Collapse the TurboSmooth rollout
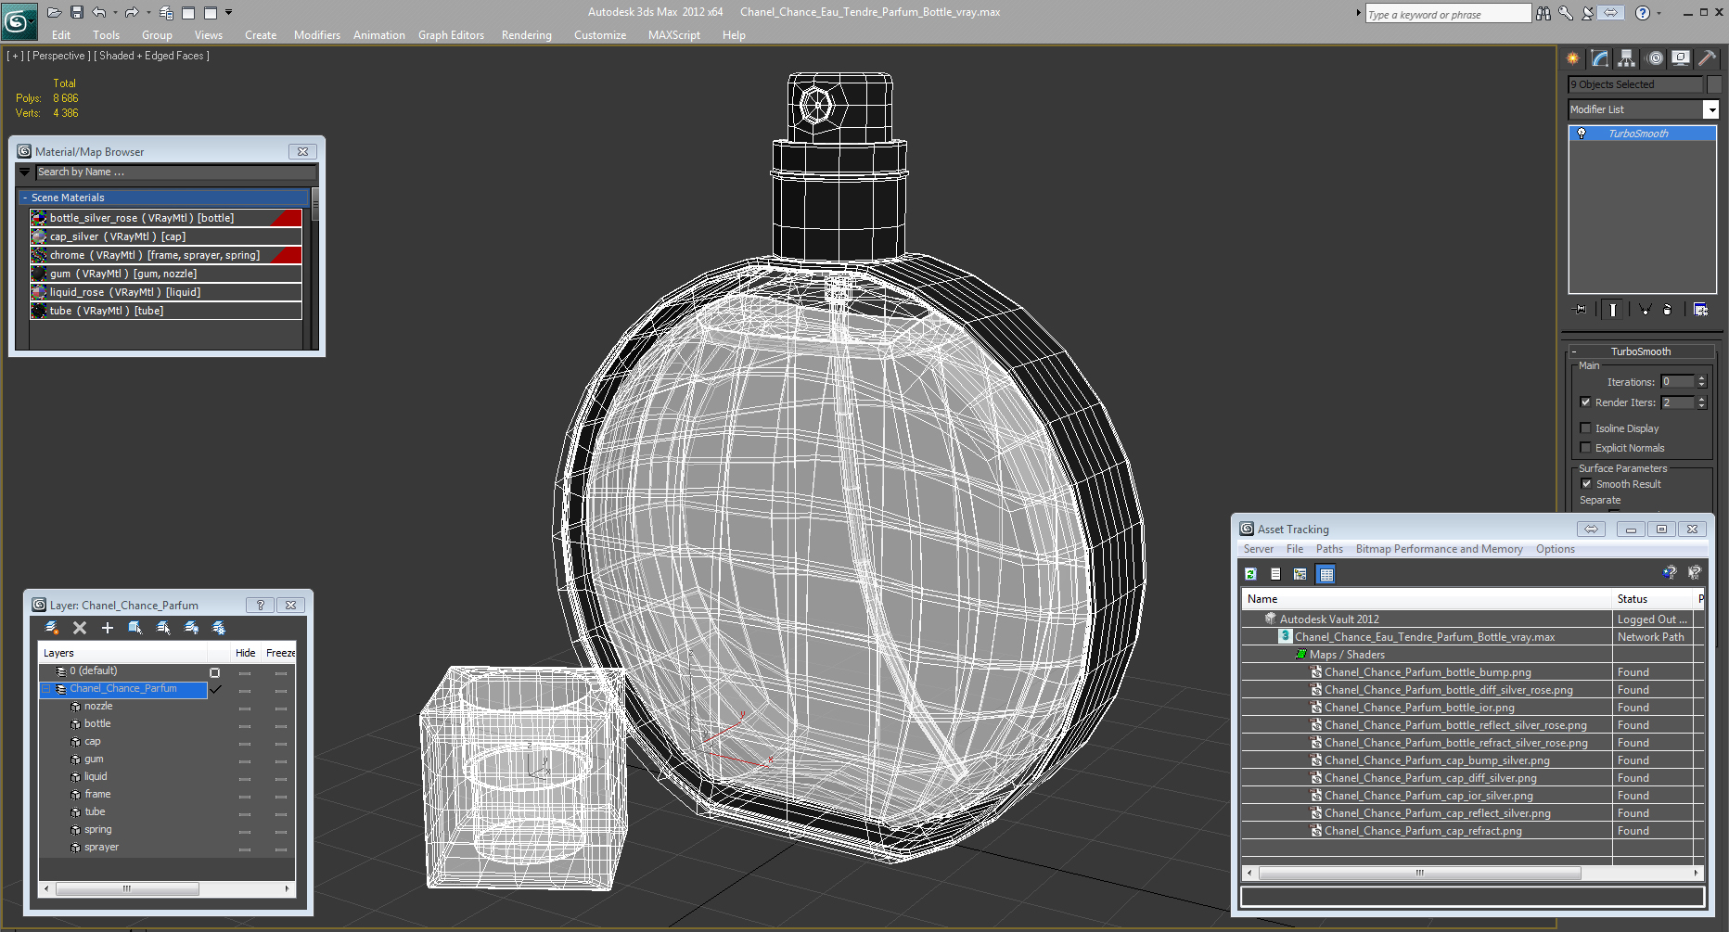Screen dimensions: 1729x932 pos(1574,351)
